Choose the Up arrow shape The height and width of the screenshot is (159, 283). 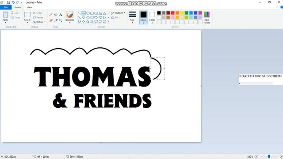tap(104, 18)
